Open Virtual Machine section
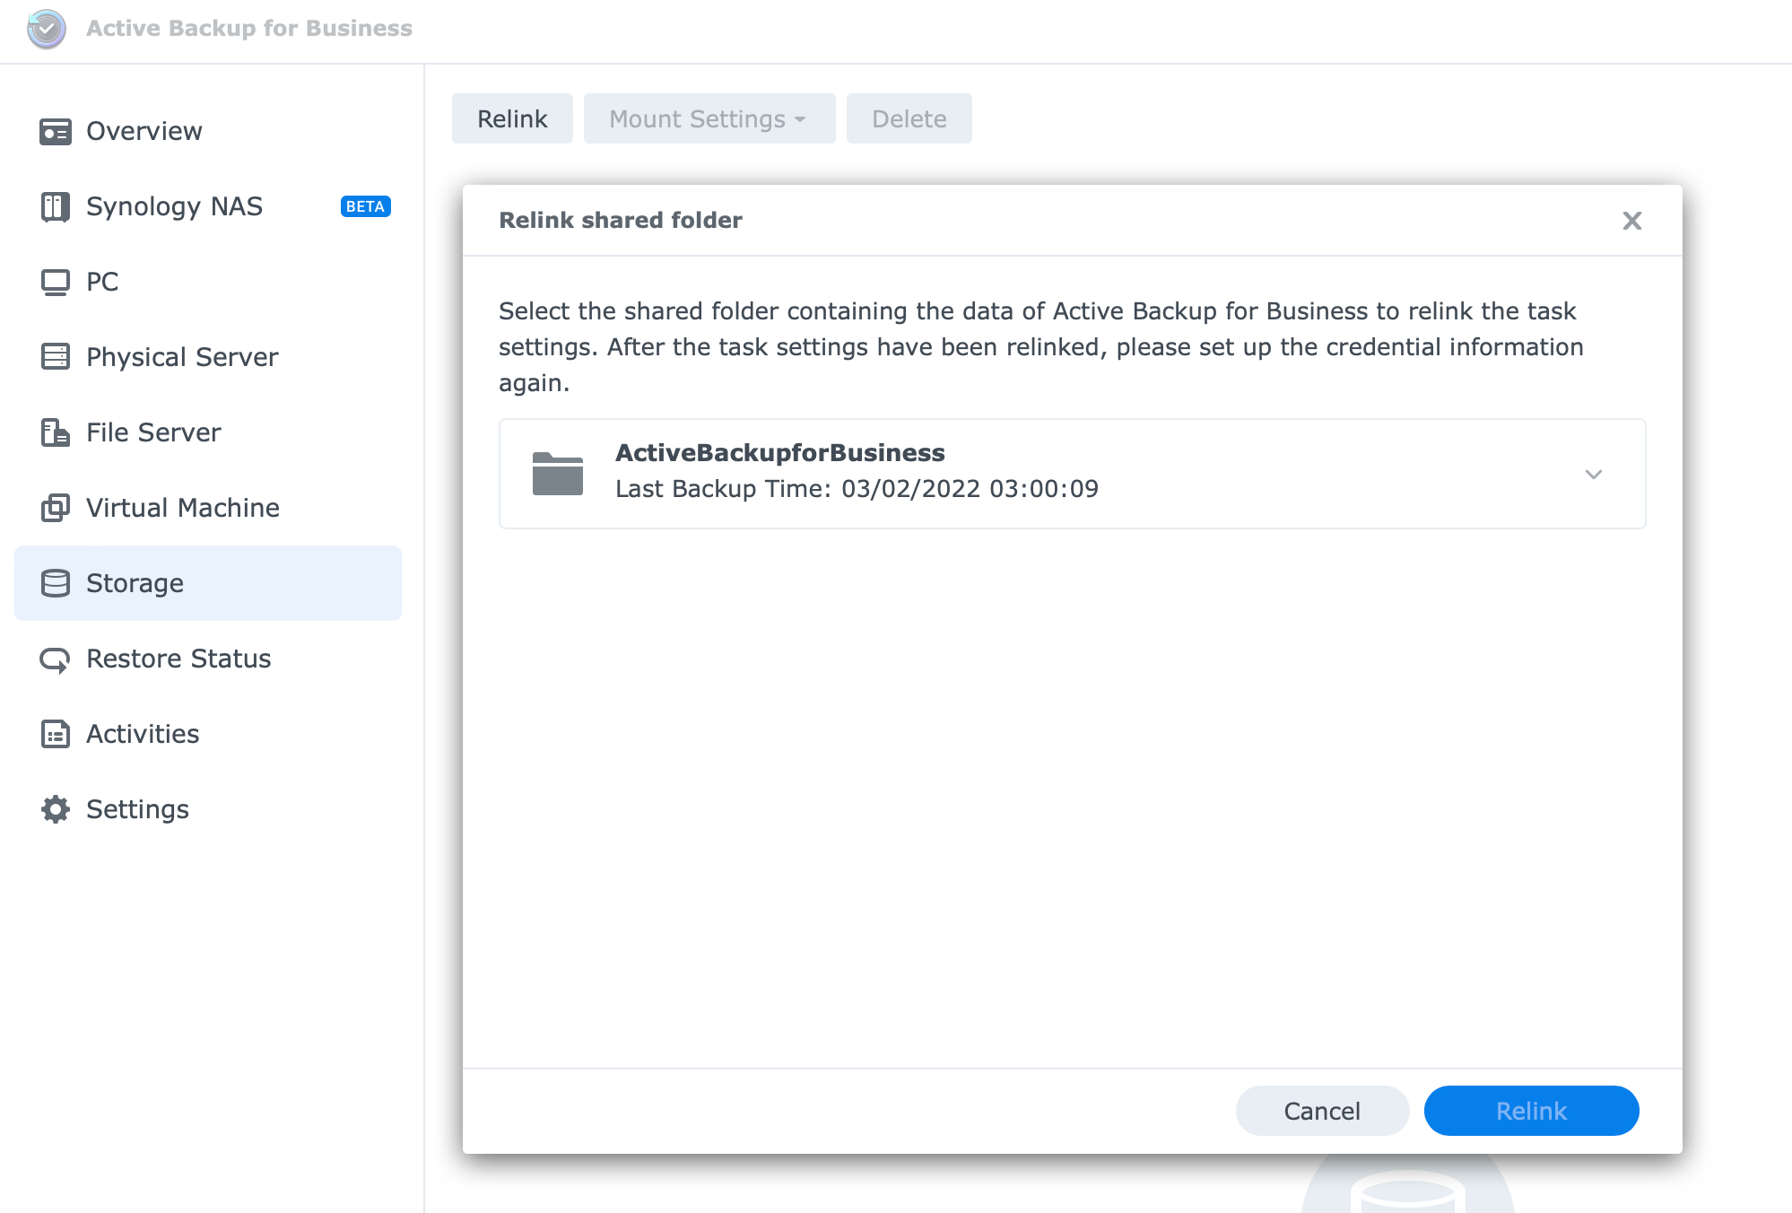This screenshot has width=1792, height=1213. [x=208, y=508]
